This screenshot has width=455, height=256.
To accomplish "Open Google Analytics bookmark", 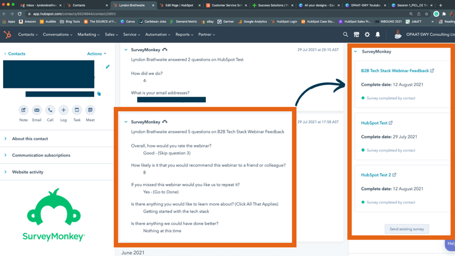I will point(252,22).
